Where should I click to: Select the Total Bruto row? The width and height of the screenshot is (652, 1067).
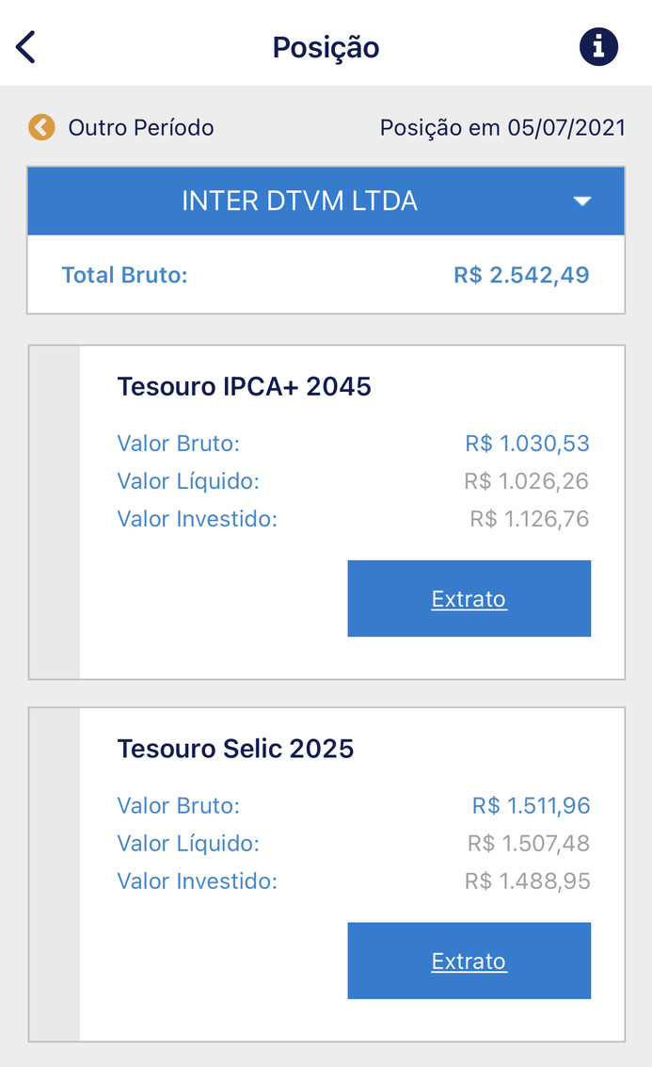[x=326, y=275]
